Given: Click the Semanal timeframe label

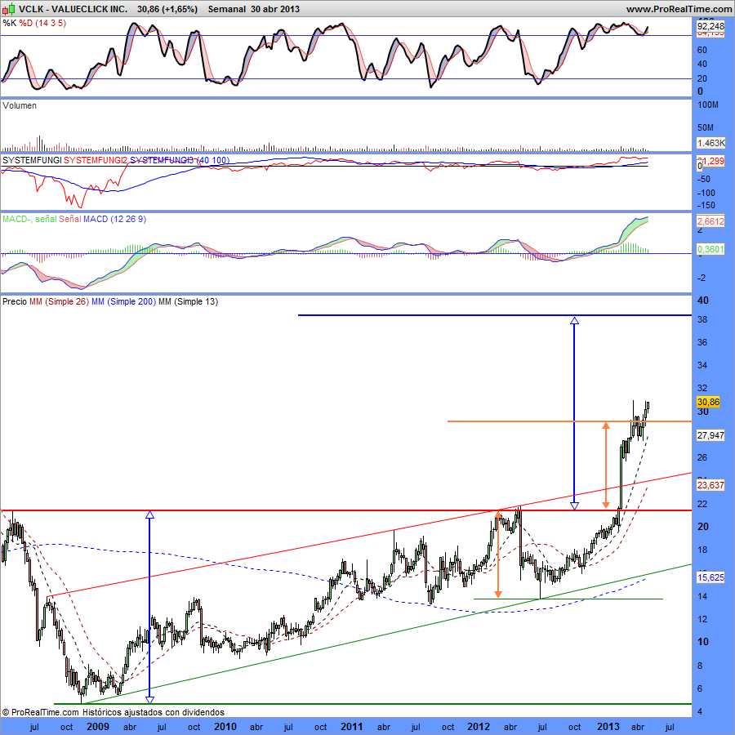Looking at the screenshot, I should [226, 9].
